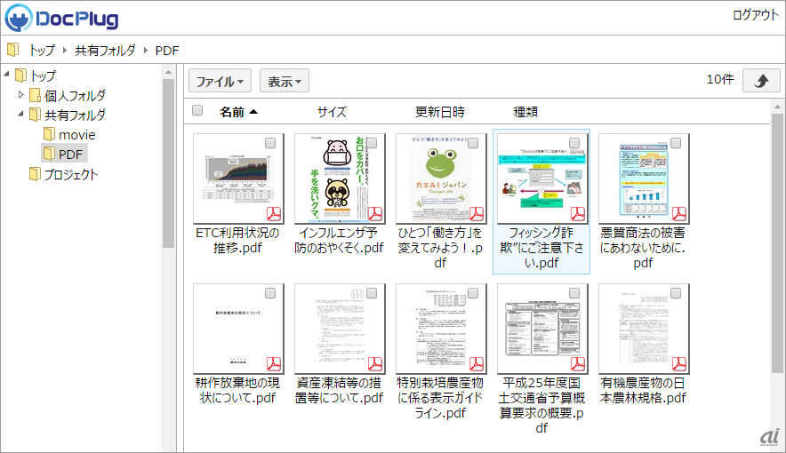Viewport: 786px width, 453px height.
Task: Click the 個人フォルダ folder icon
Action: [35, 95]
